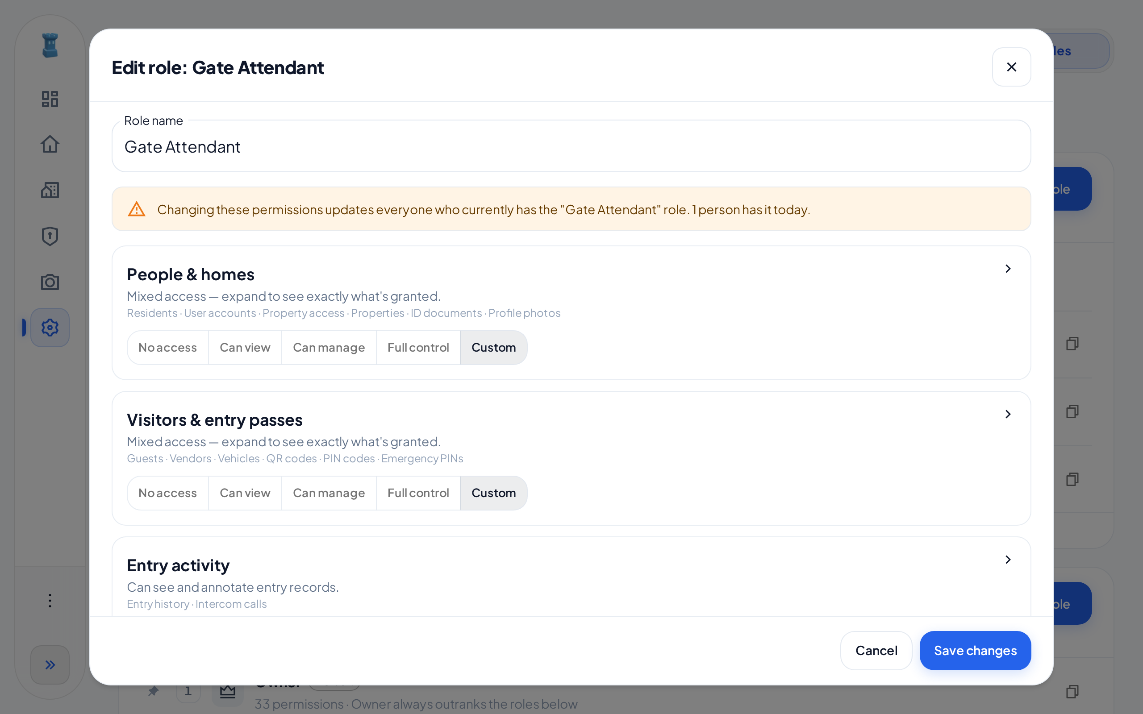Set People & homes to No access
This screenshot has height=714, width=1143.
coord(168,348)
